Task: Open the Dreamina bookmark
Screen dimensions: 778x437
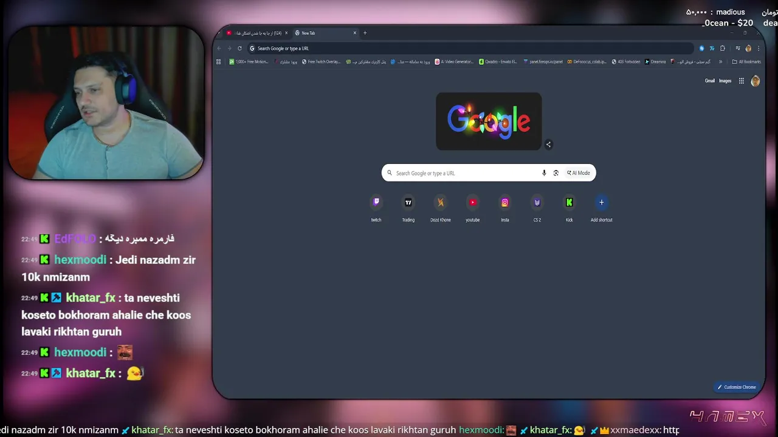Action: click(x=655, y=61)
